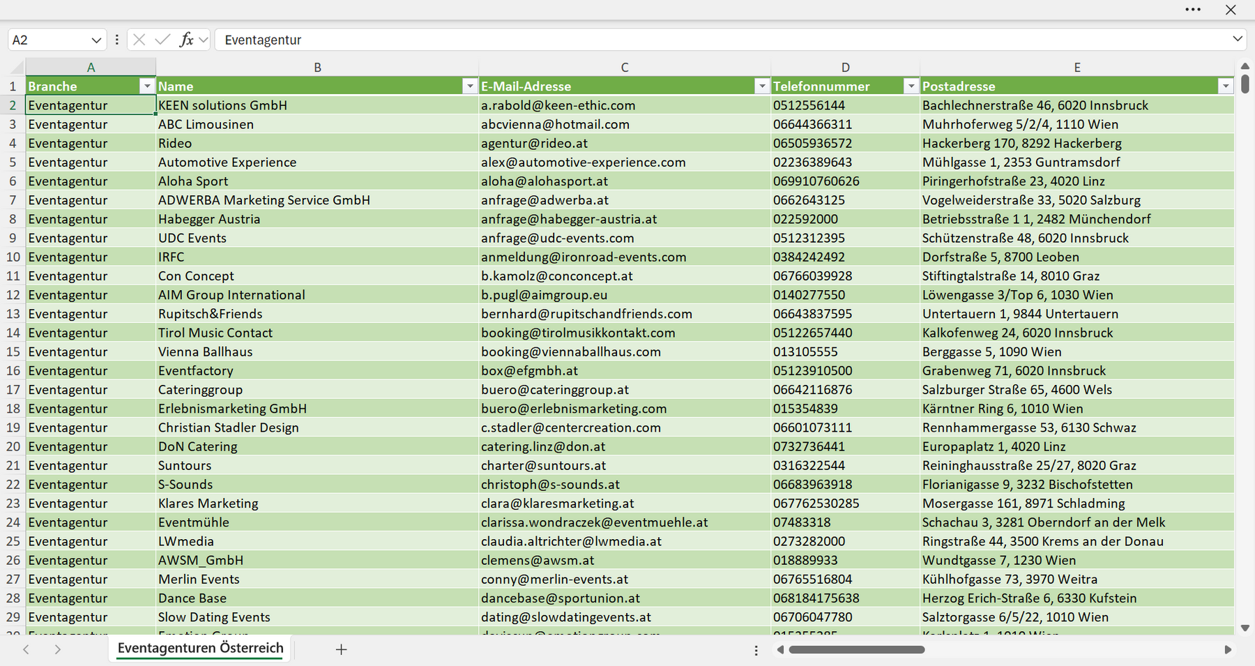Add a new sheet with plus icon
The image size is (1255, 666).
pyautogui.click(x=341, y=649)
